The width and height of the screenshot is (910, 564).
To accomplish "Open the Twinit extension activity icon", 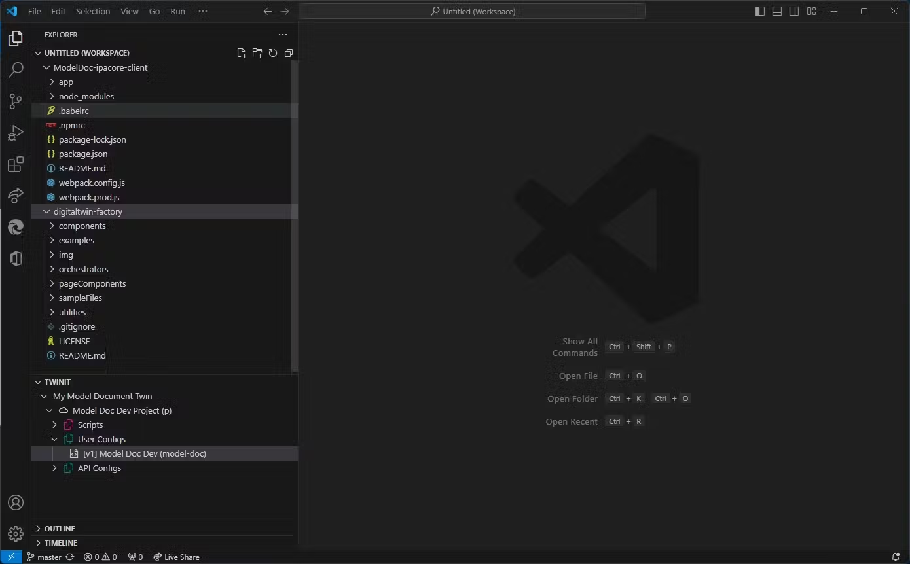I will (16, 258).
